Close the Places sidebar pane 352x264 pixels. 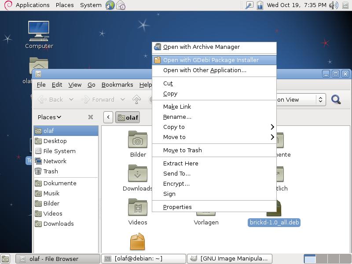click(x=91, y=117)
